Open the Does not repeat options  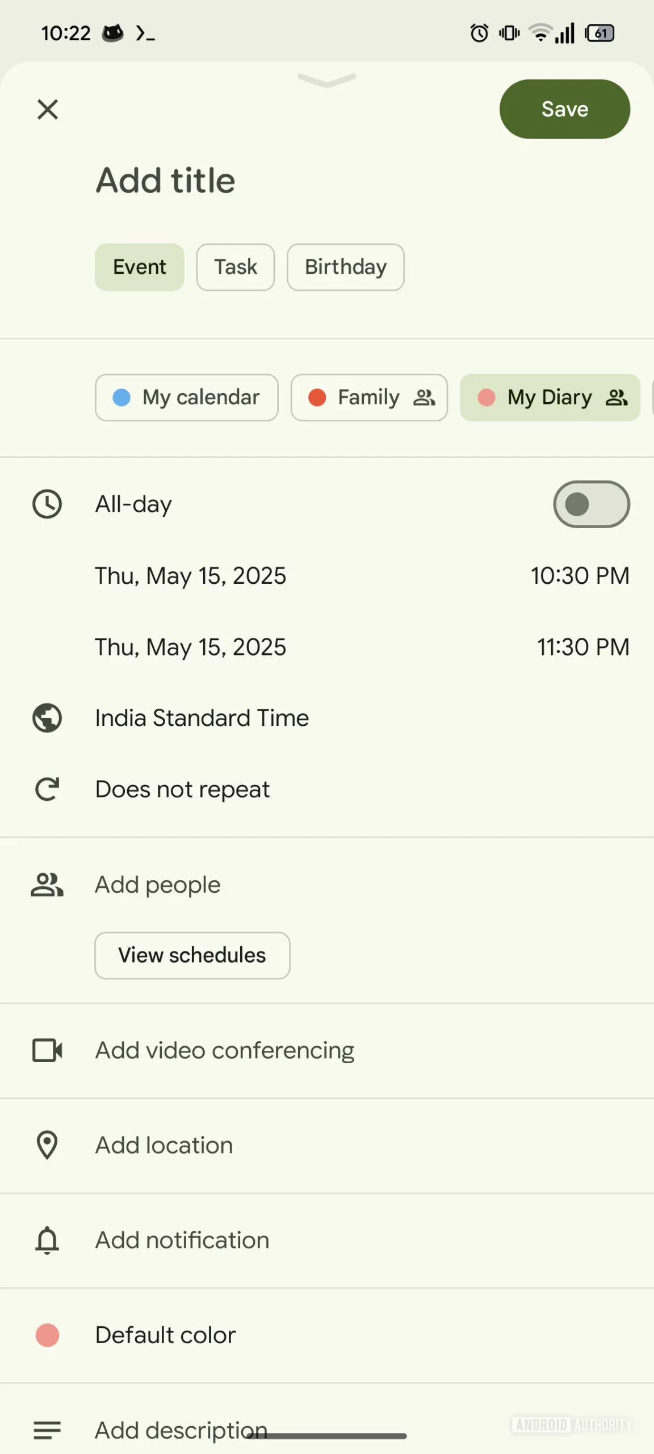click(x=182, y=789)
